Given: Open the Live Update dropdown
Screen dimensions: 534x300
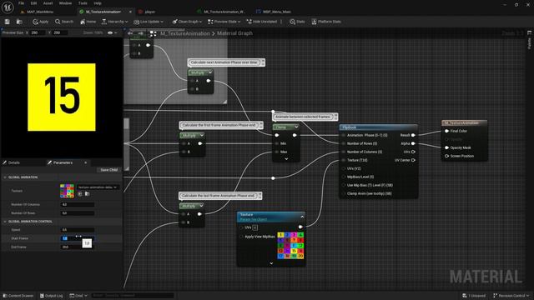Looking at the screenshot, I should 149,22.
